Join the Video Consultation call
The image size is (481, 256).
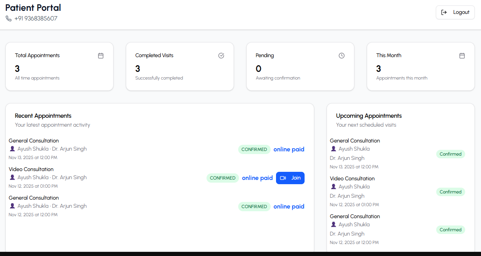pos(290,178)
